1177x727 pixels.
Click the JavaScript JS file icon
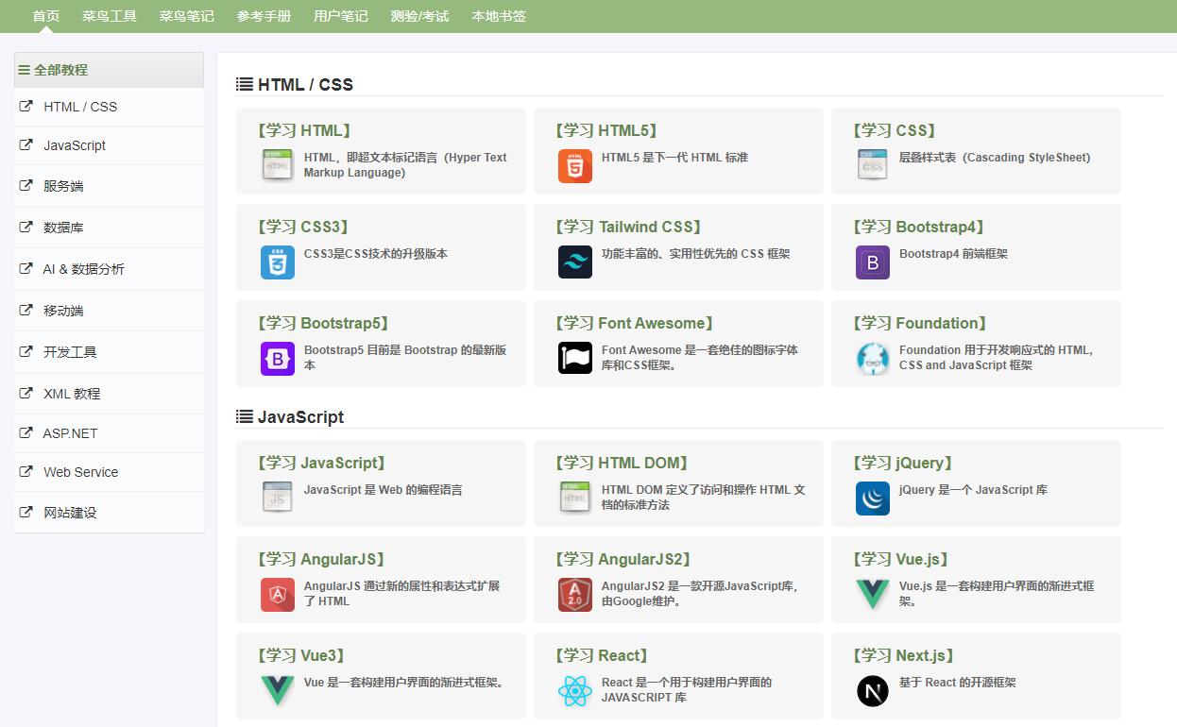278,499
